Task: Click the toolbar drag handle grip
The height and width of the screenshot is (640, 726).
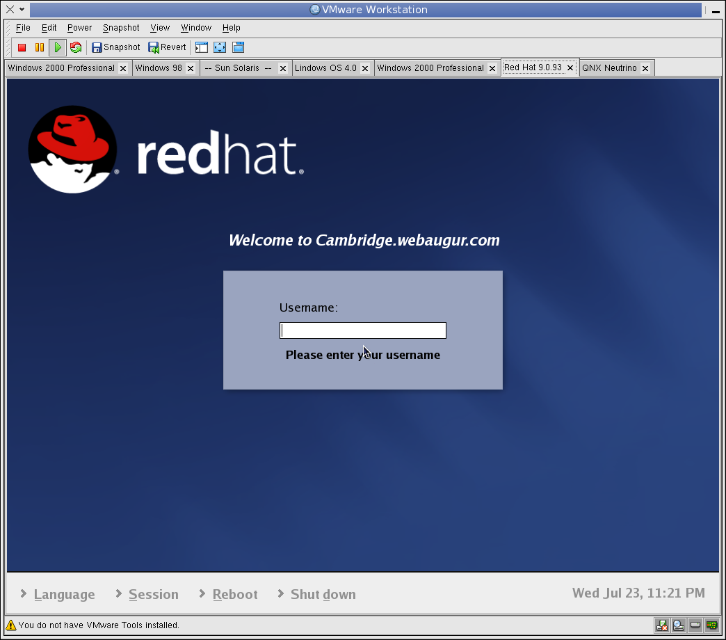Action: tap(8, 47)
